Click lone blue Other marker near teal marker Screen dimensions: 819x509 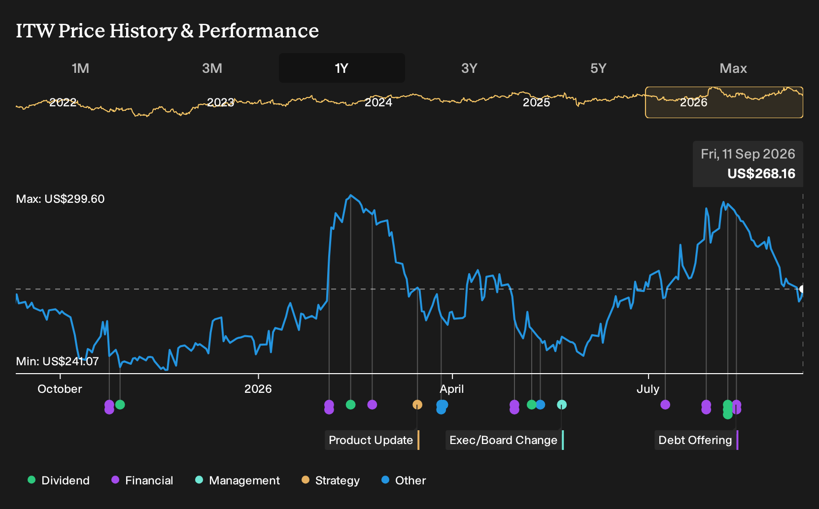click(541, 405)
